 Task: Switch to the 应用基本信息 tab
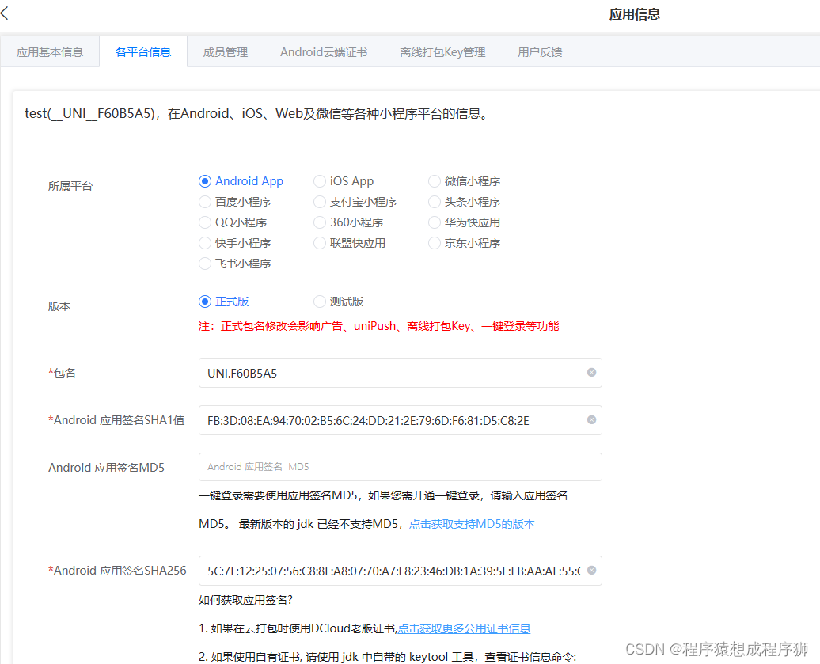pyautogui.click(x=50, y=52)
